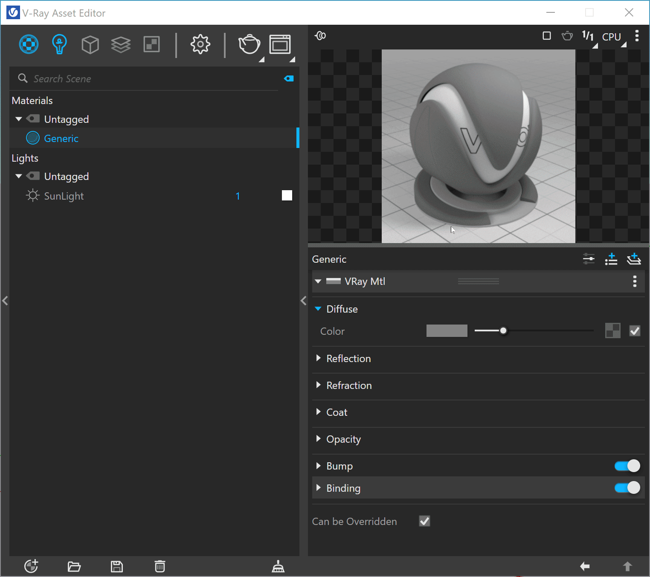Add a layer to Generic material

[x=634, y=259]
